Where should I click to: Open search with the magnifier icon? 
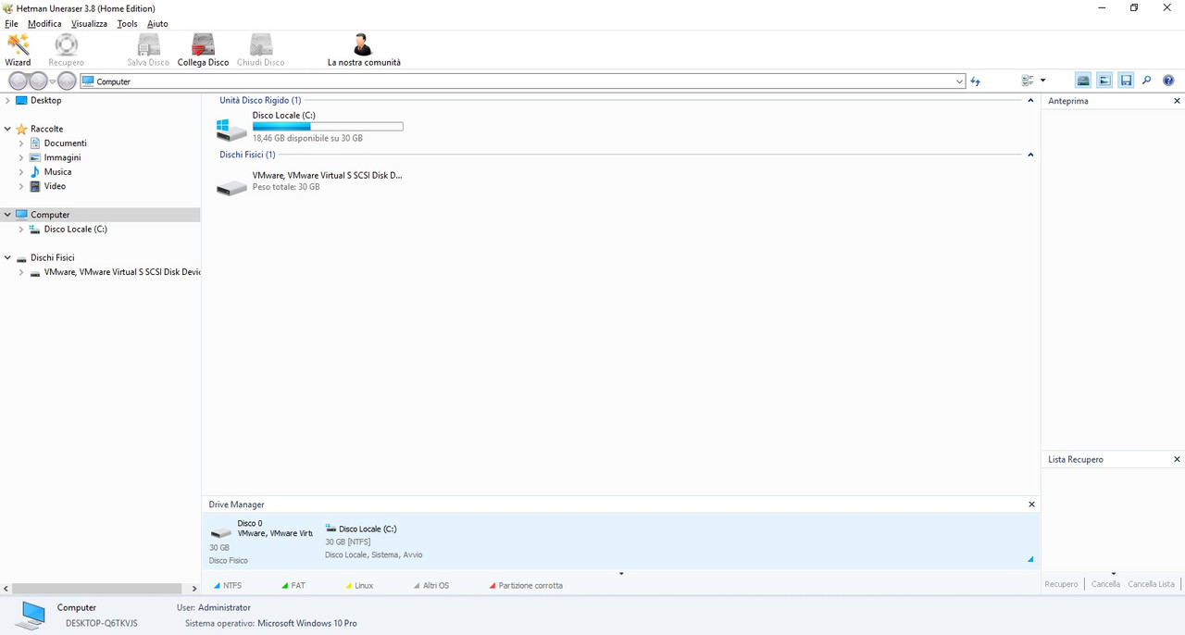click(x=1147, y=81)
